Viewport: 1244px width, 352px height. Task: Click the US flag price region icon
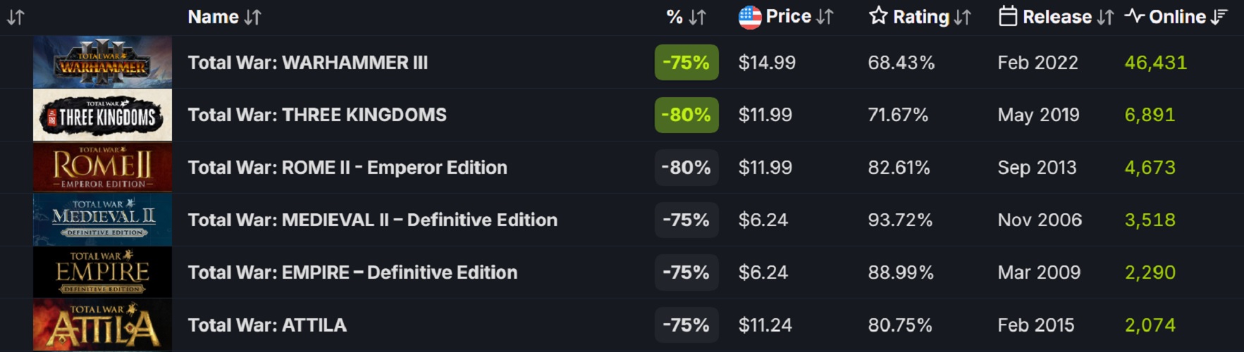click(x=750, y=17)
